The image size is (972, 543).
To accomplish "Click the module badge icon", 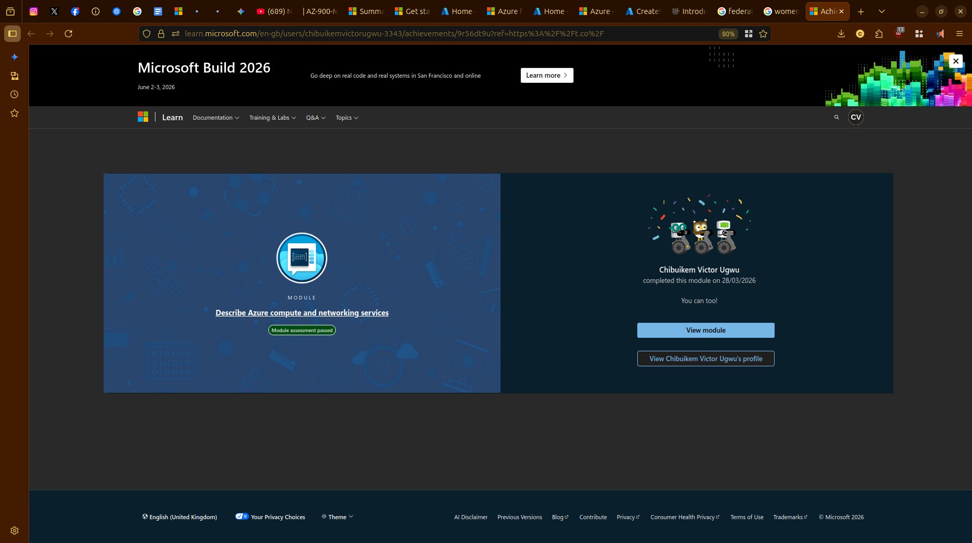I will [x=302, y=258].
